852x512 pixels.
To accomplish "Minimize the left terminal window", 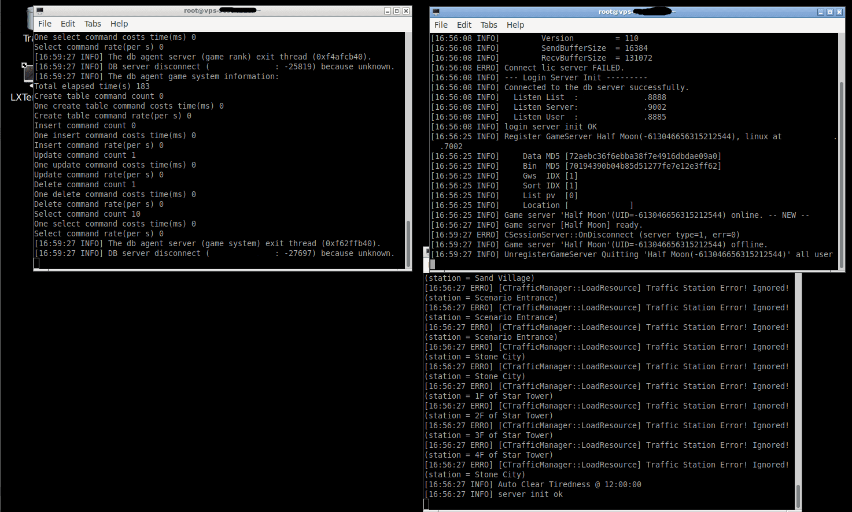I will point(388,11).
